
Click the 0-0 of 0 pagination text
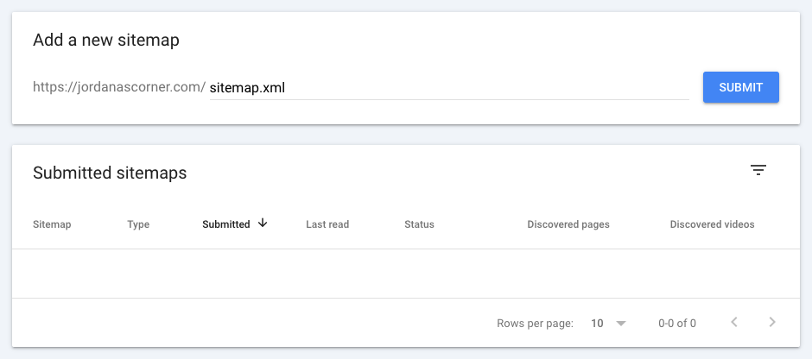[677, 324]
